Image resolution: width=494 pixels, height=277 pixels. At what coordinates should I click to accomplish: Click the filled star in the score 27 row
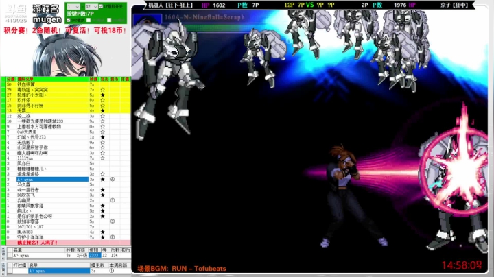pos(102,95)
